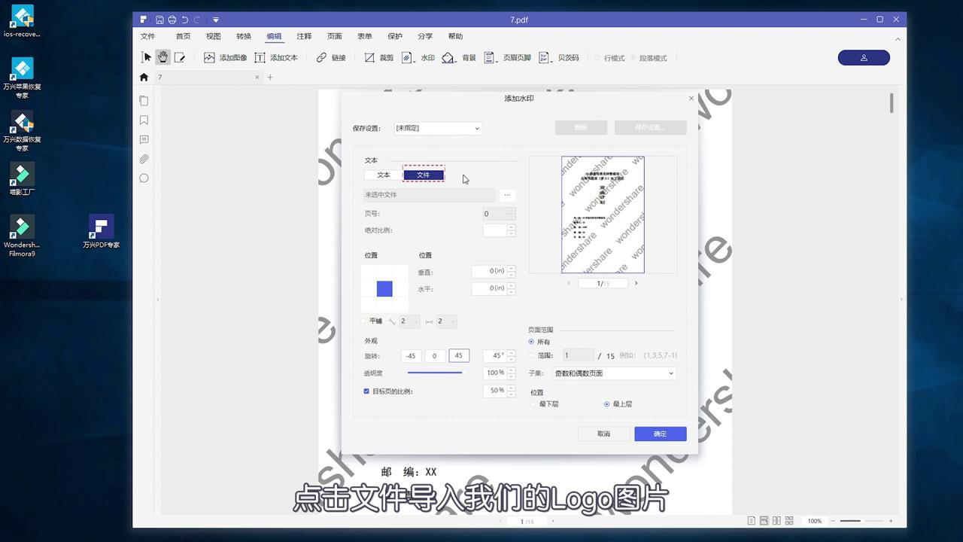Activate the hand pan tool
Image resolution: width=963 pixels, height=542 pixels.
coord(163,57)
